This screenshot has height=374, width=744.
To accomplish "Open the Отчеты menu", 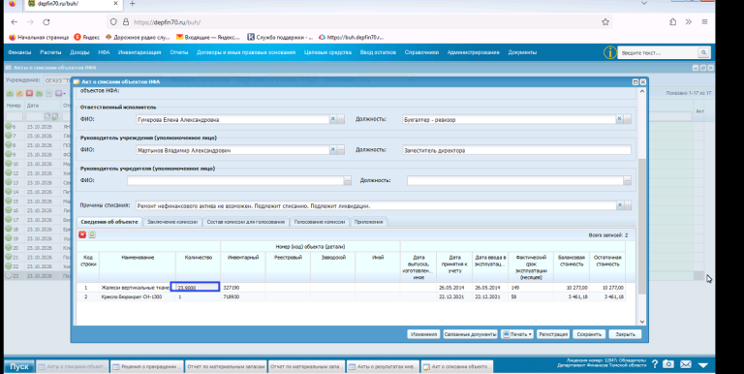I will [x=179, y=52].
